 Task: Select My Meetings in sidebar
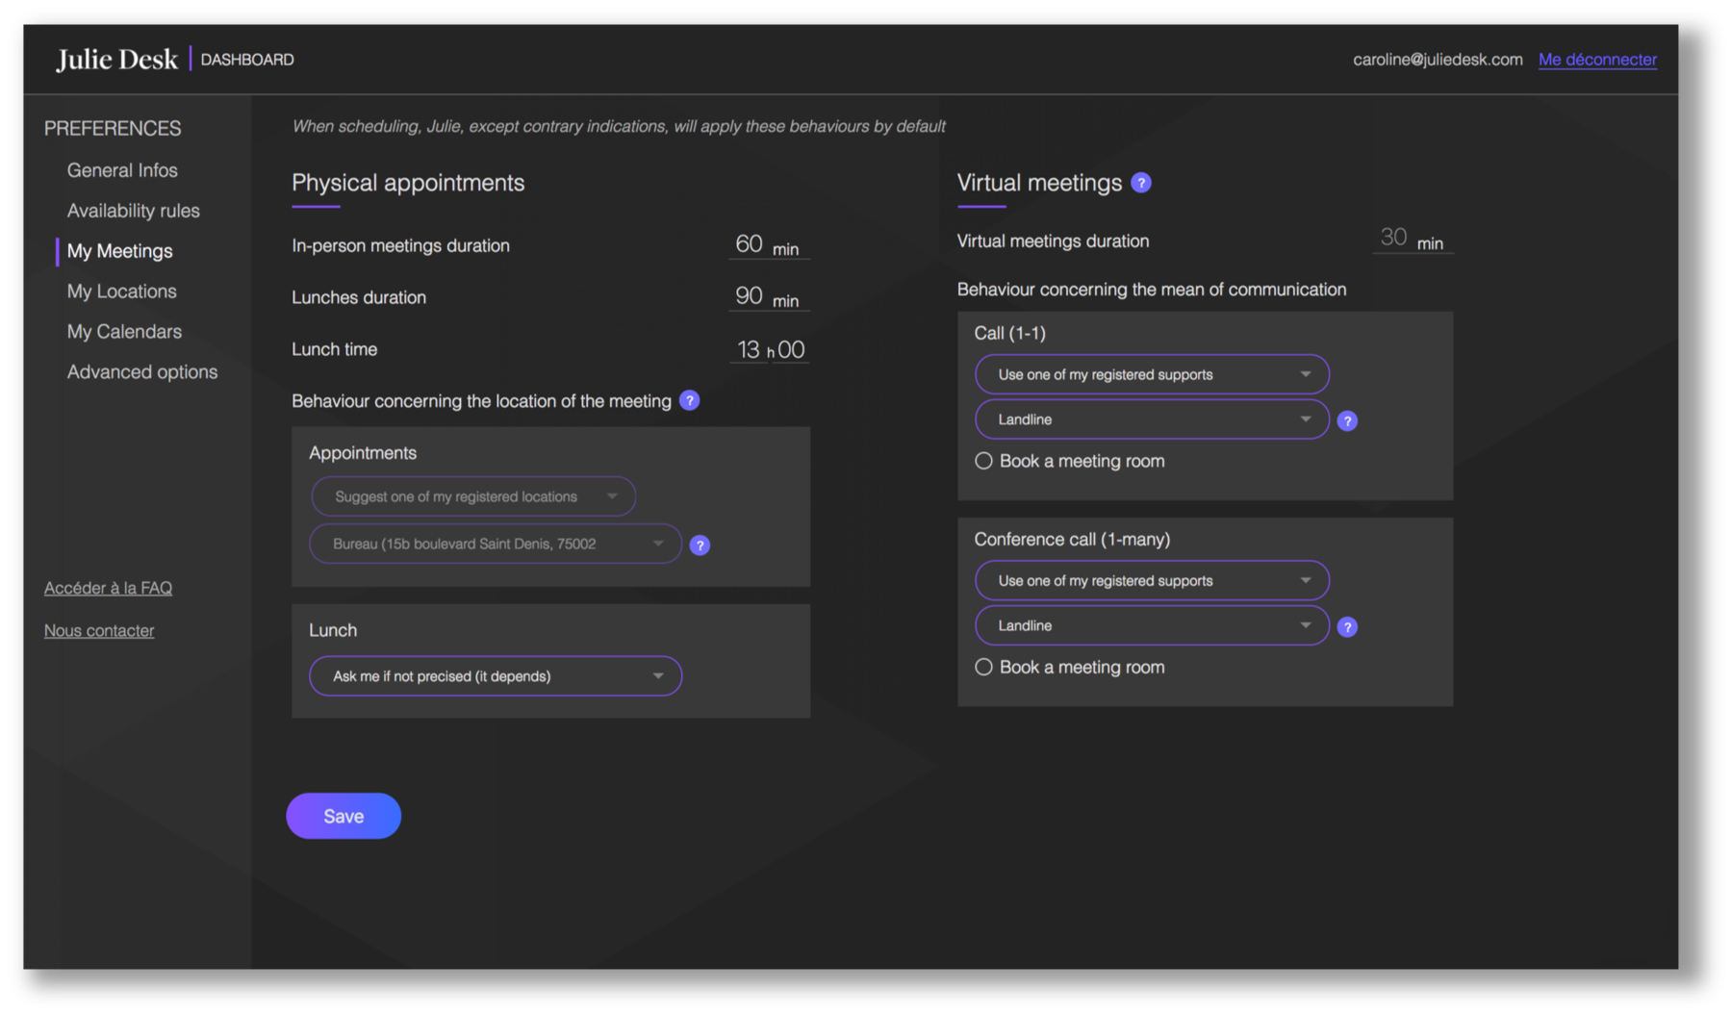120,251
